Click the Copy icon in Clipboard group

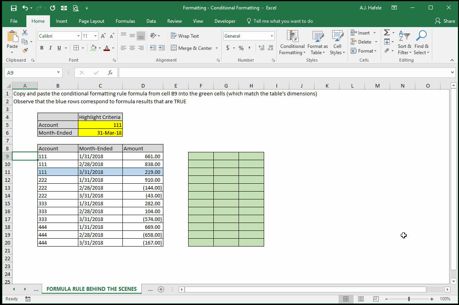[24, 42]
